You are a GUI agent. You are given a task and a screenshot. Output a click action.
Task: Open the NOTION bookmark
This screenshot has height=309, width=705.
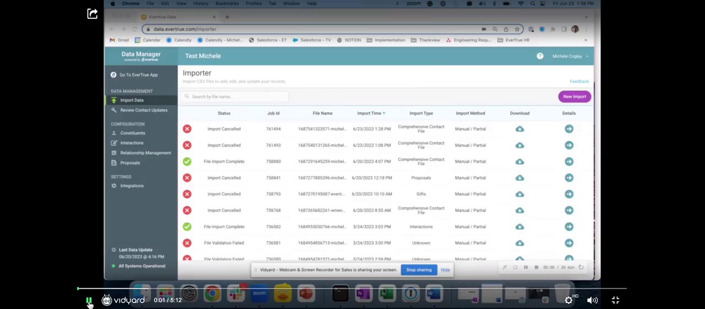[x=349, y=40]
